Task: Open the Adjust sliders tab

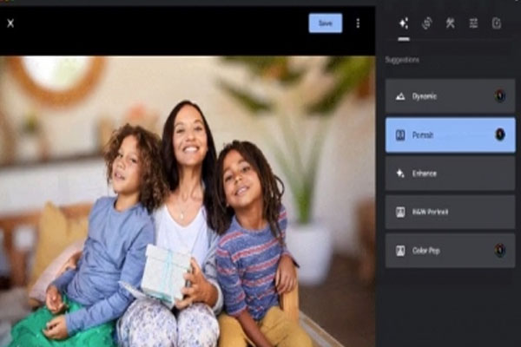Action: tap(473, 23)
